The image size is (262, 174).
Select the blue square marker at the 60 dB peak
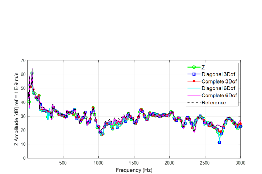32,73
